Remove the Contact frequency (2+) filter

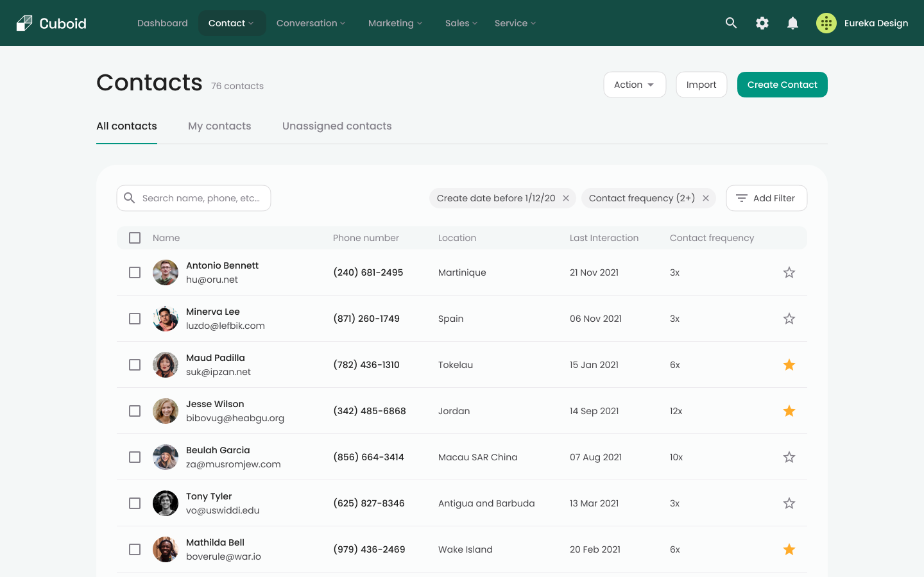706,198
